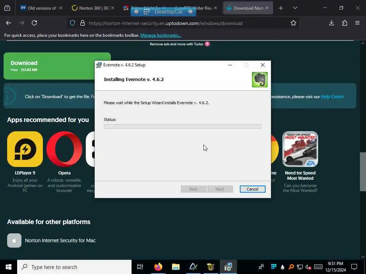
Task: Reload the current page
Action: [34, 23]
